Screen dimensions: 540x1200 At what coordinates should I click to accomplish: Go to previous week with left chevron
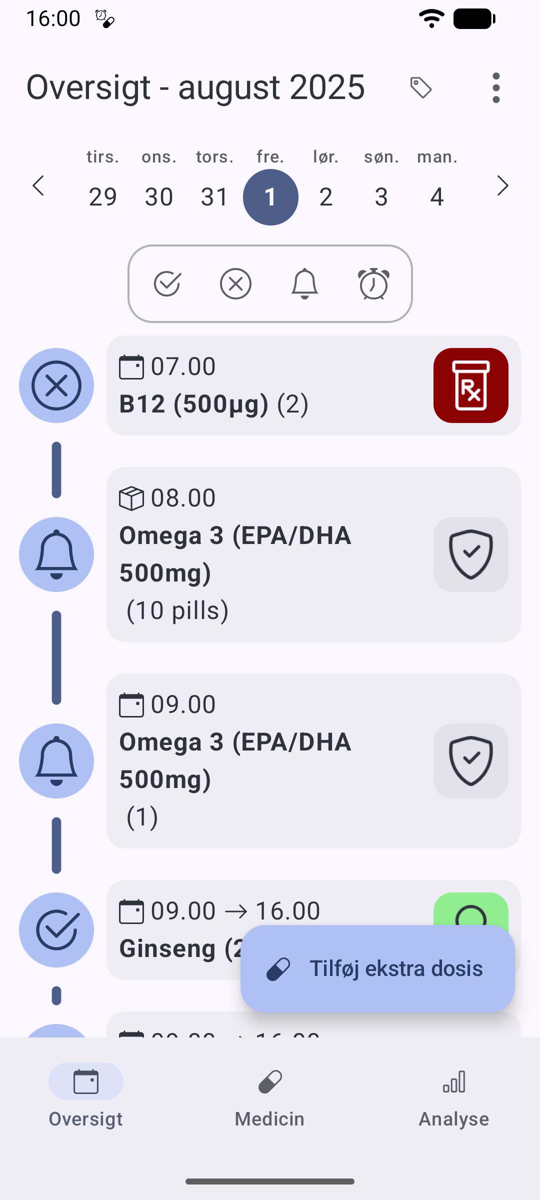click(x=38, y=186)
